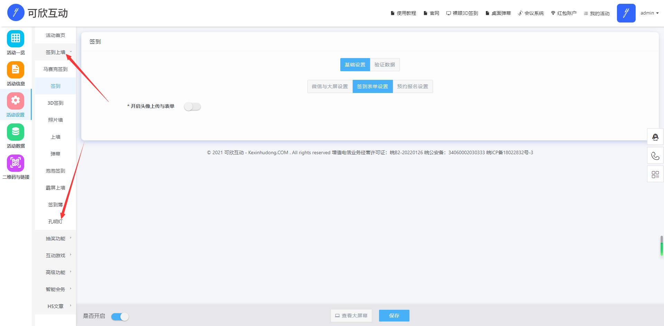
Task: Toggle 开启头像上传与表单 switch
Action: 192,106
